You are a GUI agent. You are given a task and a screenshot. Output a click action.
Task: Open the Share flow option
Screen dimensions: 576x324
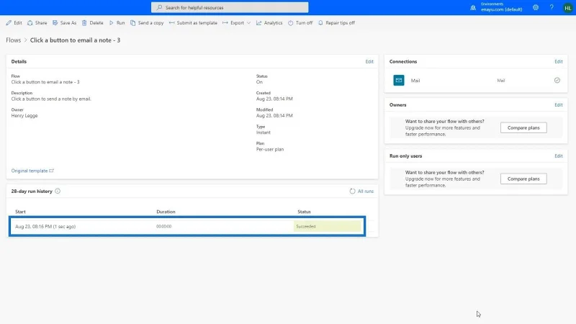(x=37, y=23)
